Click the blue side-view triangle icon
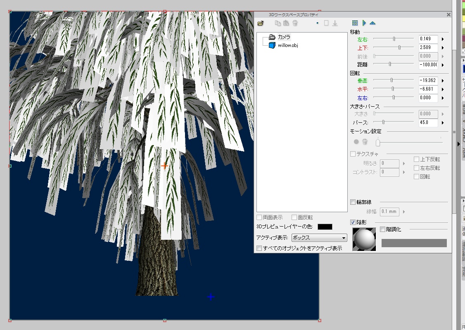465x330 pixels. click(x=364, y=23)
